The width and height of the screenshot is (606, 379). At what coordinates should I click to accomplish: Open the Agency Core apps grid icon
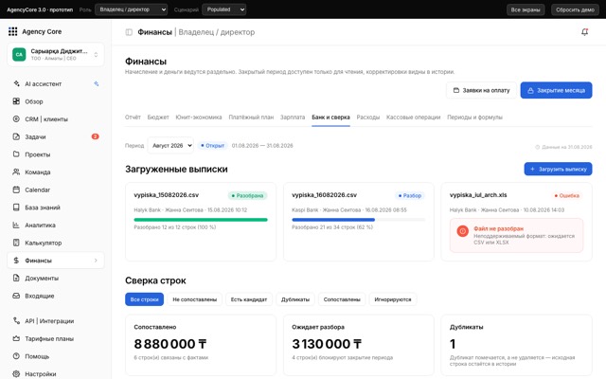[12, 31]
